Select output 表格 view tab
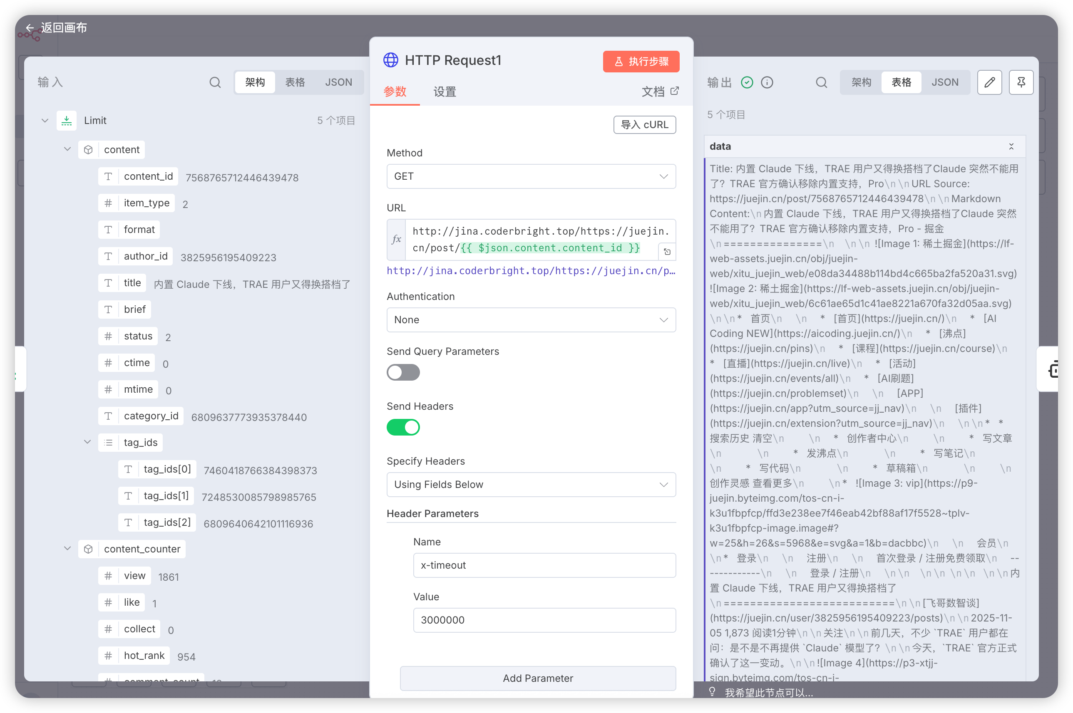The image size is (1073, 713). pos(901,82)
